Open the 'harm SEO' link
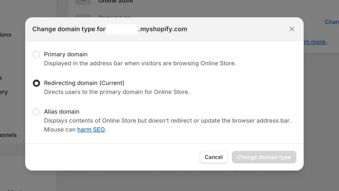This screenshot has width=339, height=191. point(91,130)
